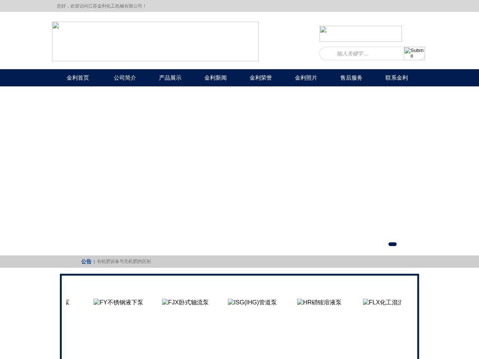Screen dimensions: 479x359
Task: Click inside the 输入关键字 search field
Action: (361, 53)
